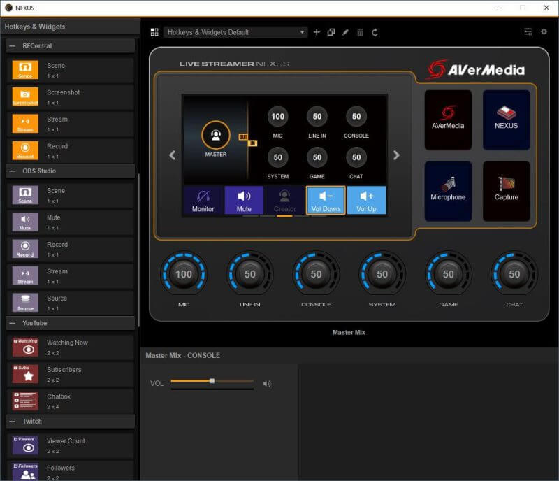559x481 pixels.
Task: Click the CONSOLE volume knob
Action: [x=316, y=274]
